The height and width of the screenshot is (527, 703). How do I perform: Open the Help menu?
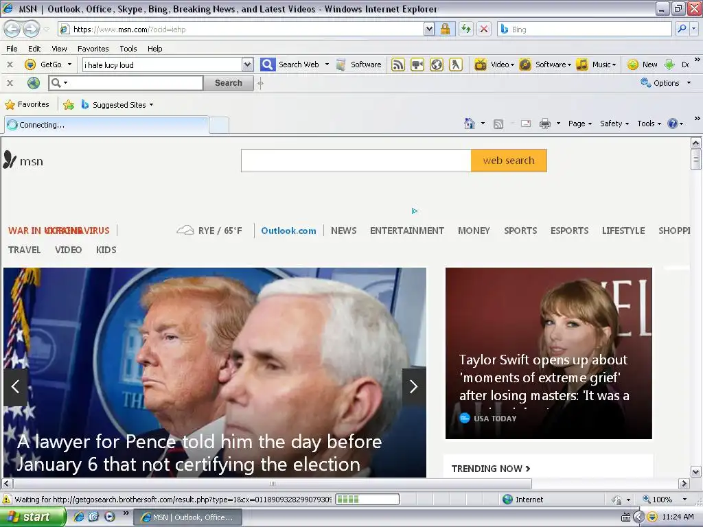click(154, 49)
